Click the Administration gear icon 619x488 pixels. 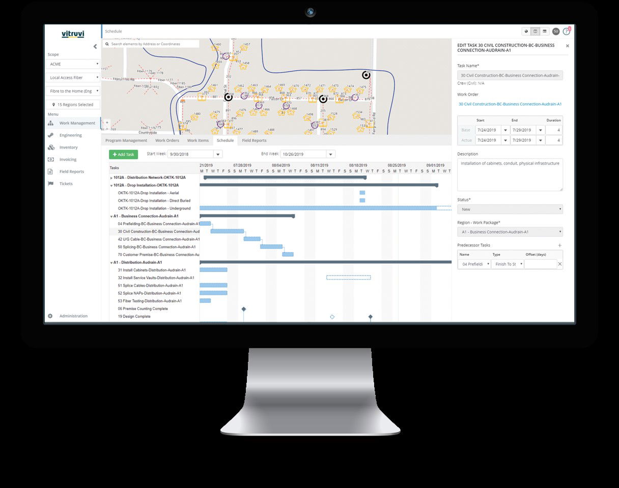(x=50, y=316)
